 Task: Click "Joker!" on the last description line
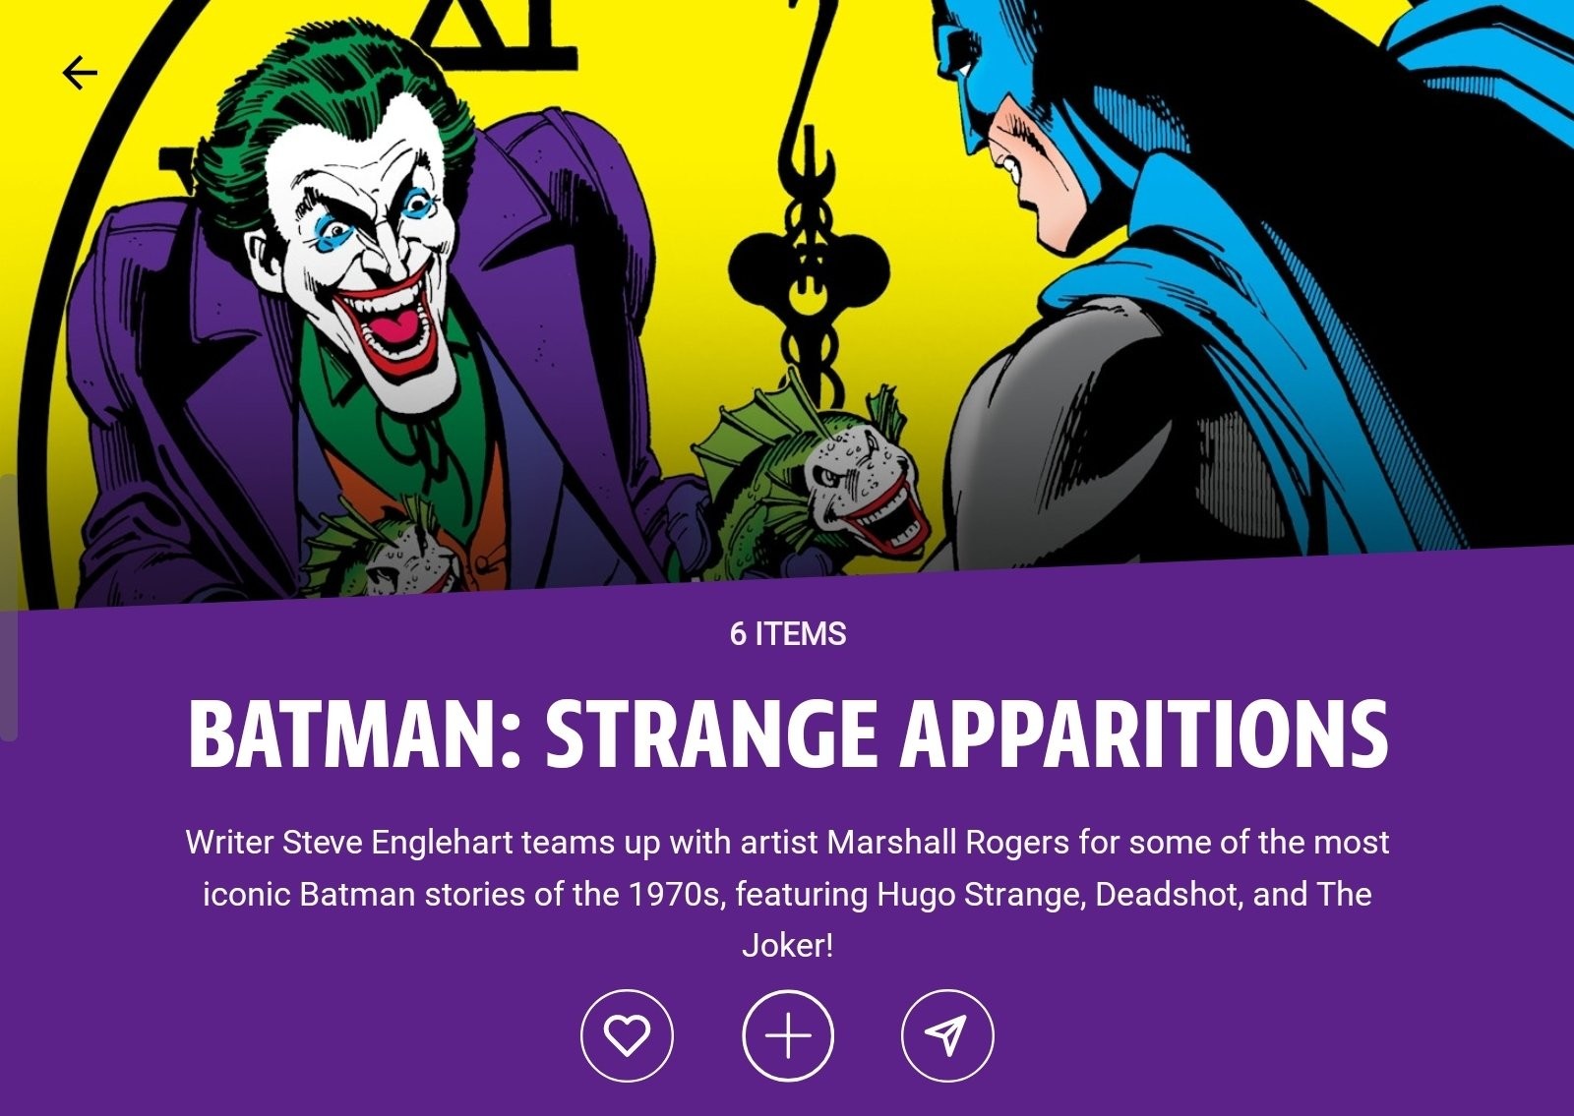(787, 946)
